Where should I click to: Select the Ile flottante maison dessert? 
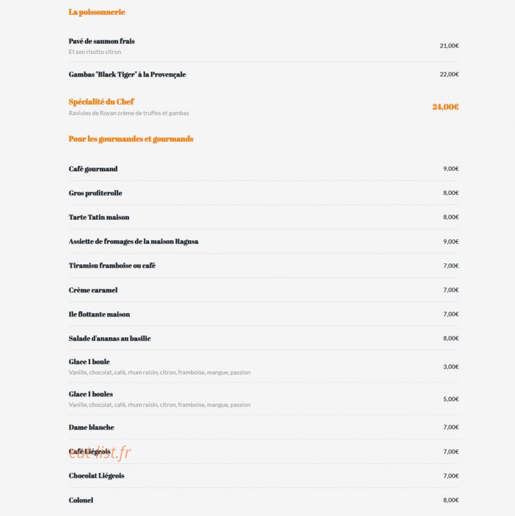point(99,314)
